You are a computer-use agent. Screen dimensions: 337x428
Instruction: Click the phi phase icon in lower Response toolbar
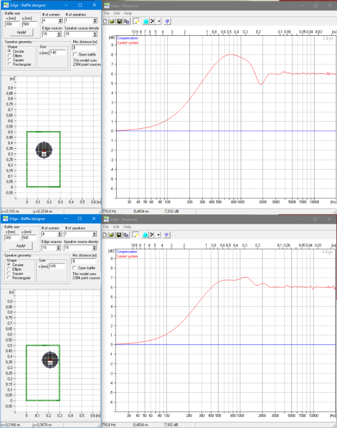(167, 235)
